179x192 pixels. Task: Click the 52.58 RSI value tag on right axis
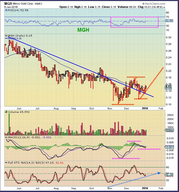[x=169, y=21]
